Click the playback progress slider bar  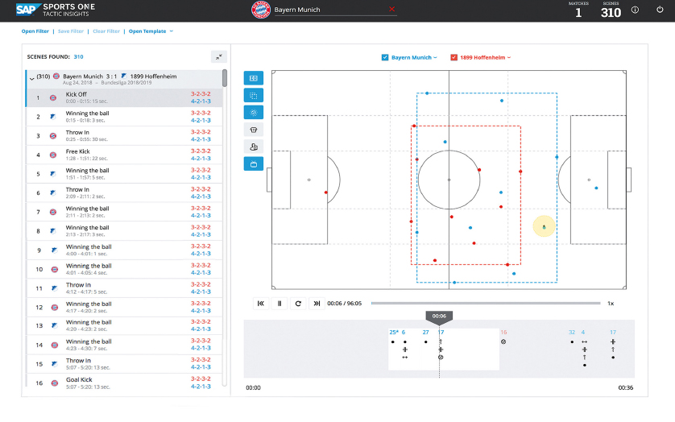485,304
